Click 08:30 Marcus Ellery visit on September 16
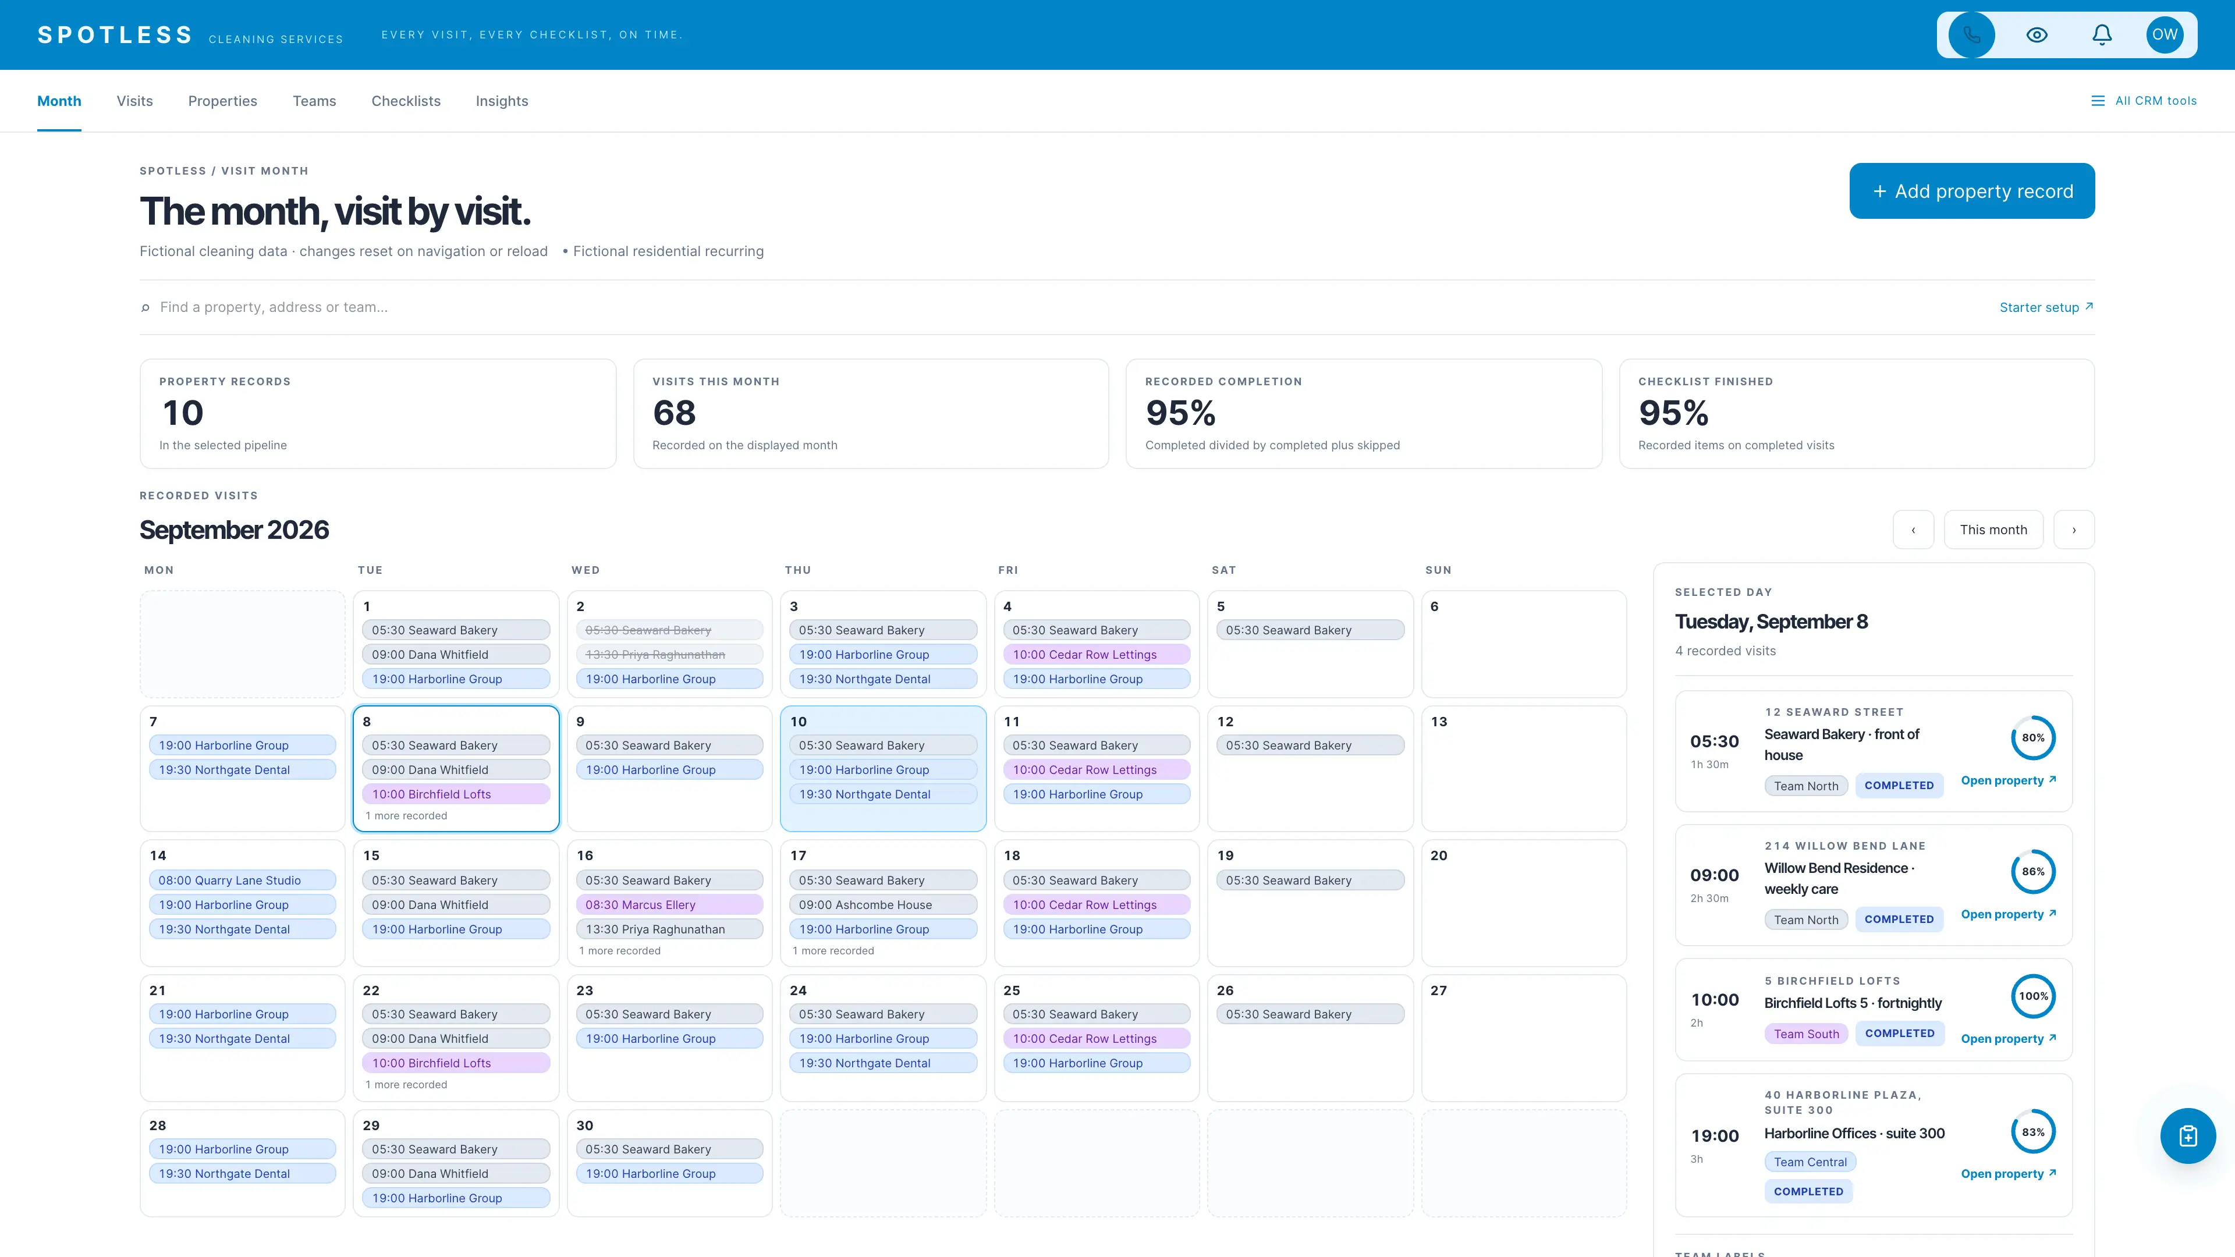 coord(669,904)
